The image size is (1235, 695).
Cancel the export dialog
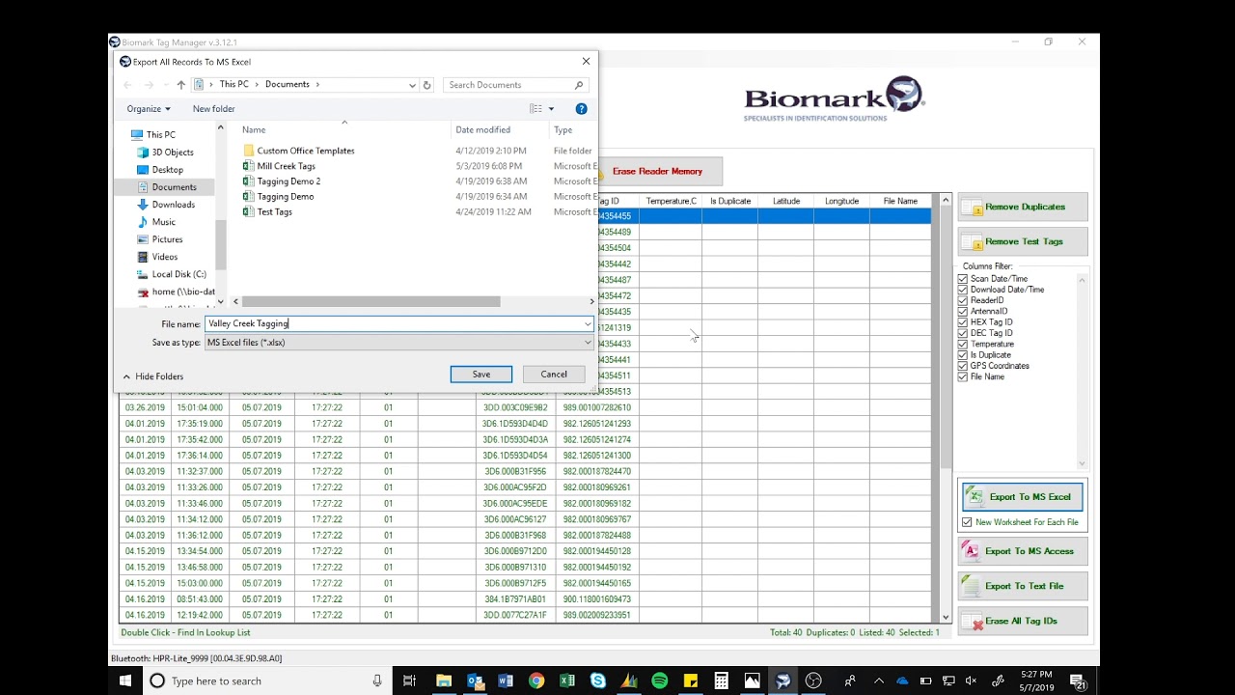[554, 375]
